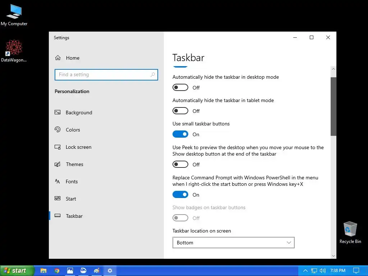Turn off small taskbar buttons
Viewport: 368px width, 276px height.
(x=180, y=134)
